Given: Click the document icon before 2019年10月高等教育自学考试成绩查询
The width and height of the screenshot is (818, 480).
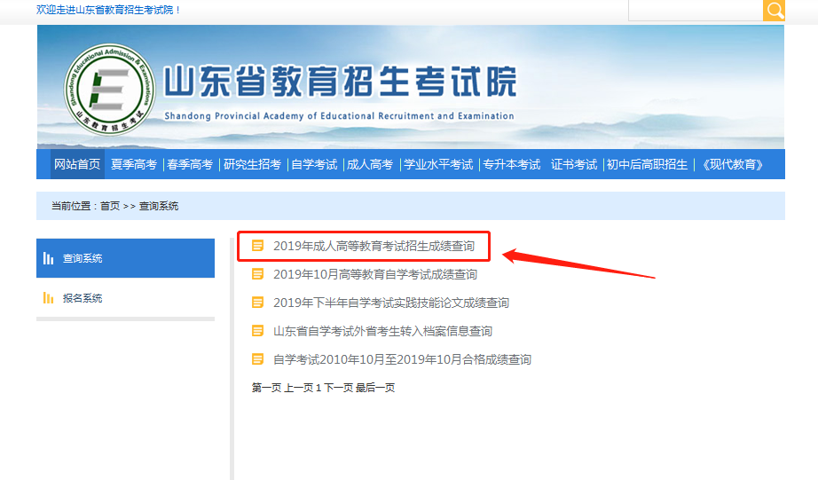Looking at the screenshot, I should pos(257,274).
